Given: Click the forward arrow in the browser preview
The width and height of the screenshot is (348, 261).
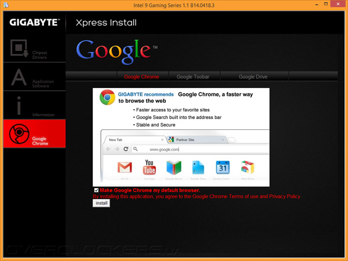Looking at the screenshot, I should 117,149.
